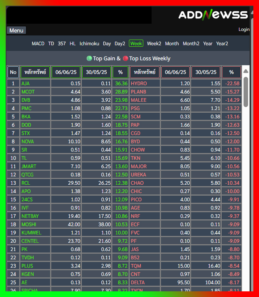The width and height of the screenshot is (259, 297).
Task: Select the 95.50 price for DELTA
Action: [175, 282]
